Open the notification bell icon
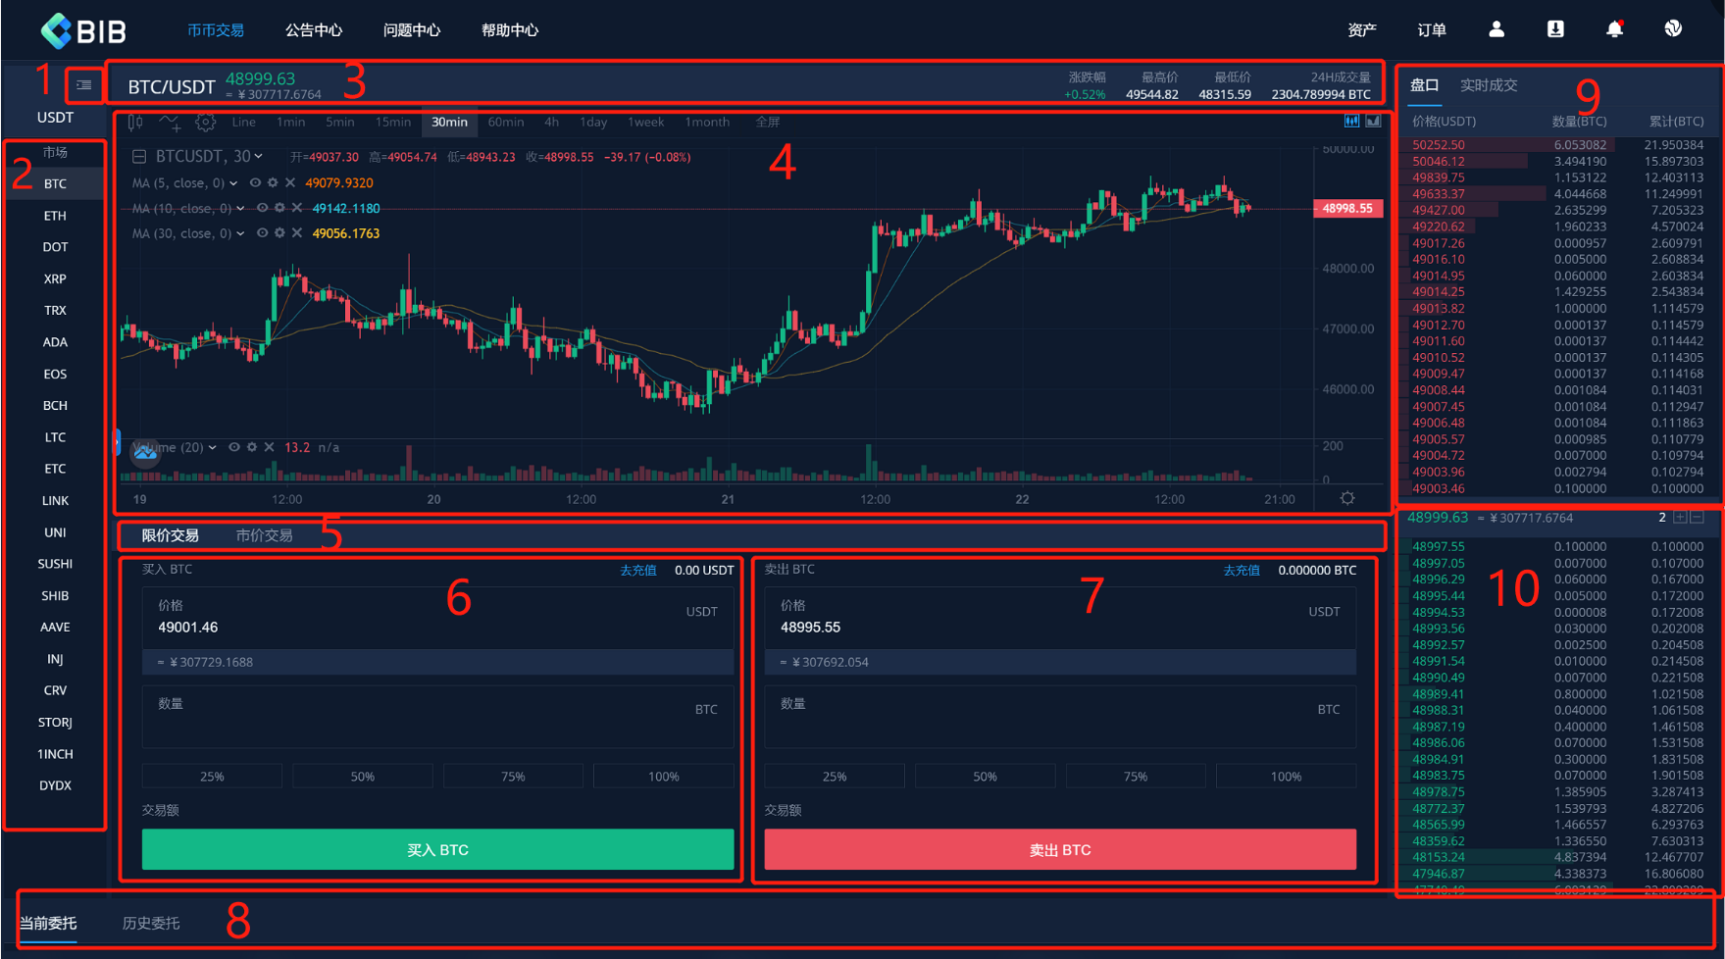 pyautogui.click(x=1614, y=29)
